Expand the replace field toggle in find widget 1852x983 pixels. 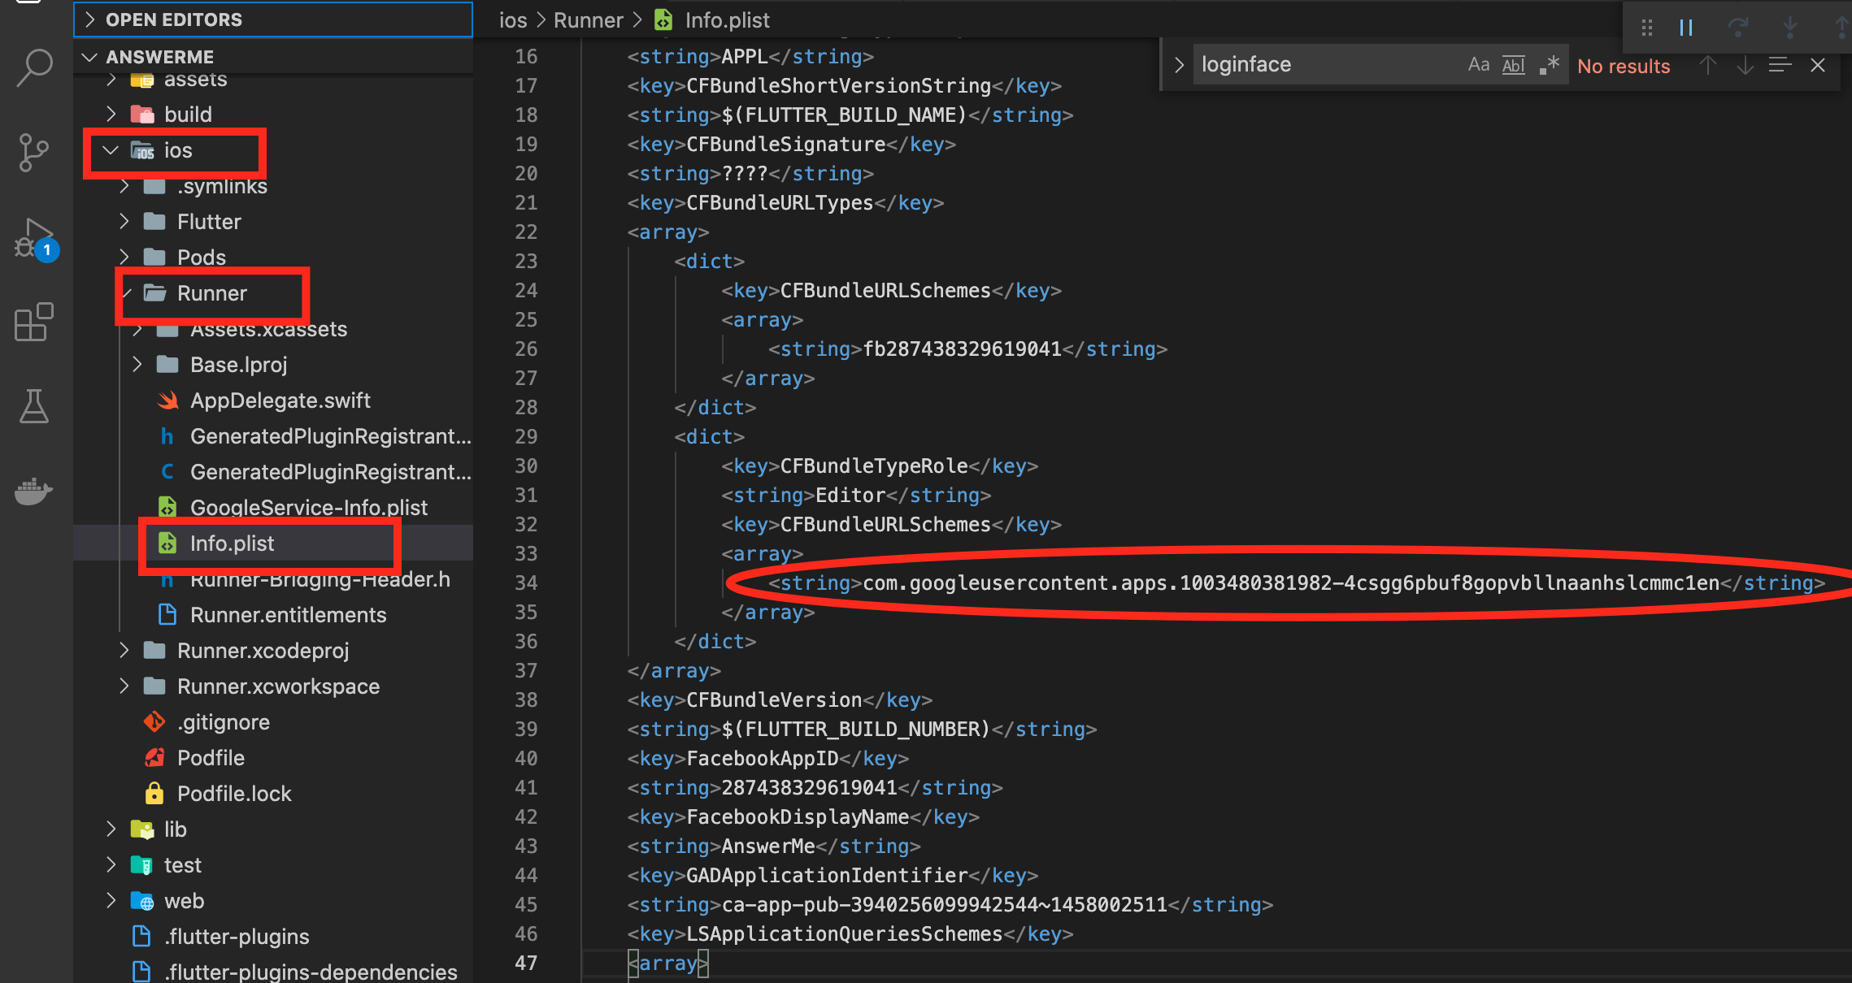pos(1179,65)
